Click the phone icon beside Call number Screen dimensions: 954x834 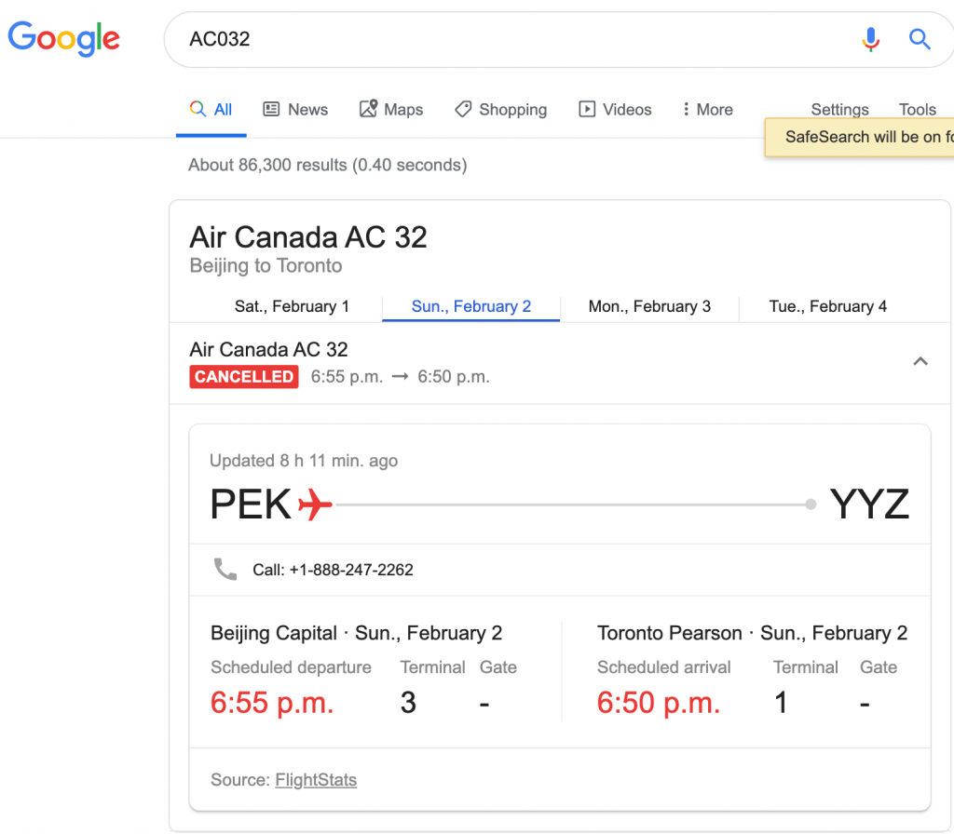(x=225, y=569)
